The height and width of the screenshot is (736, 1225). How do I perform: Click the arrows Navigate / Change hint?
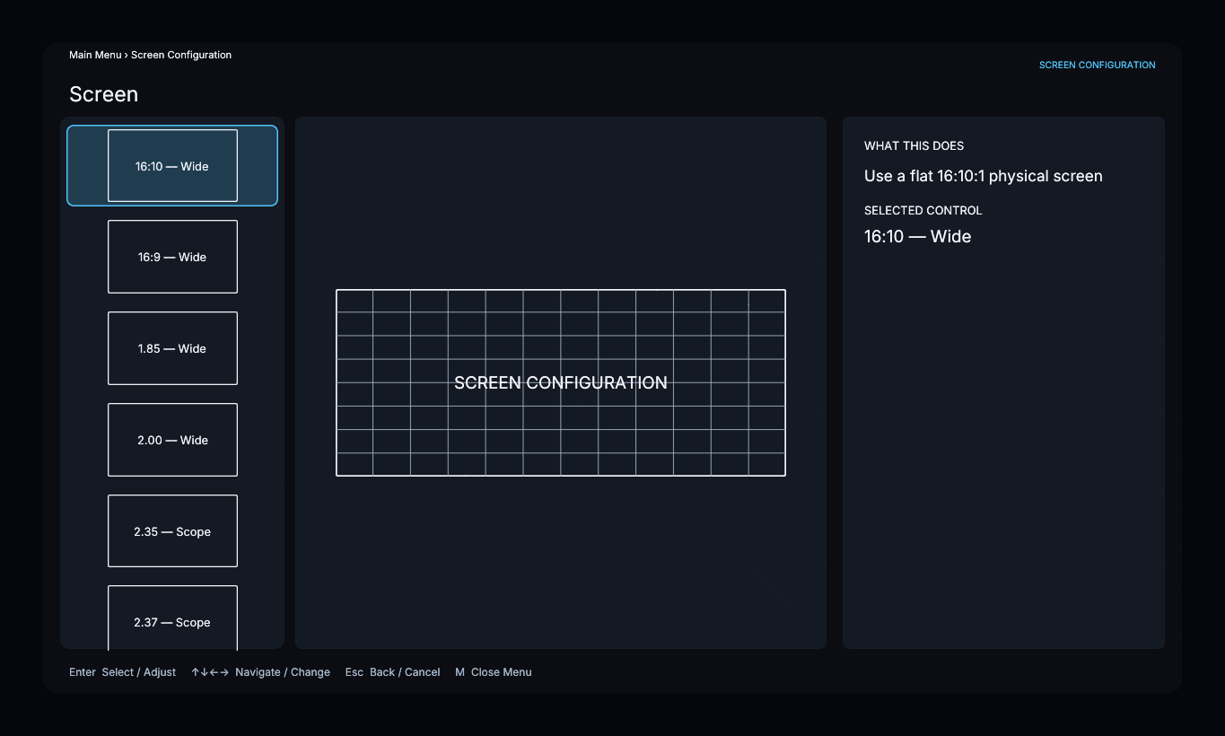coord(260,672)
